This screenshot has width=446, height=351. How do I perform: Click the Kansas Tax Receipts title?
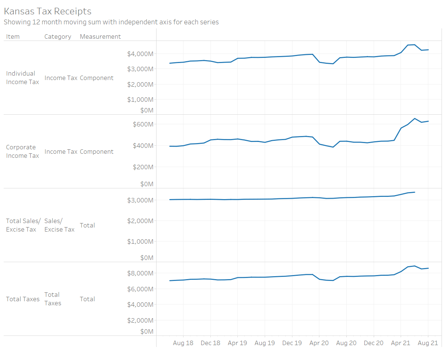point(47,11)
